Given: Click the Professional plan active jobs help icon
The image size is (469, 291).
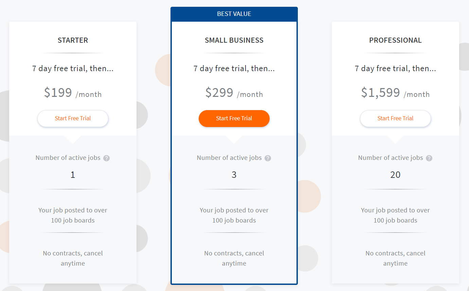Looking at the screenshot, I should click(429, 158).
